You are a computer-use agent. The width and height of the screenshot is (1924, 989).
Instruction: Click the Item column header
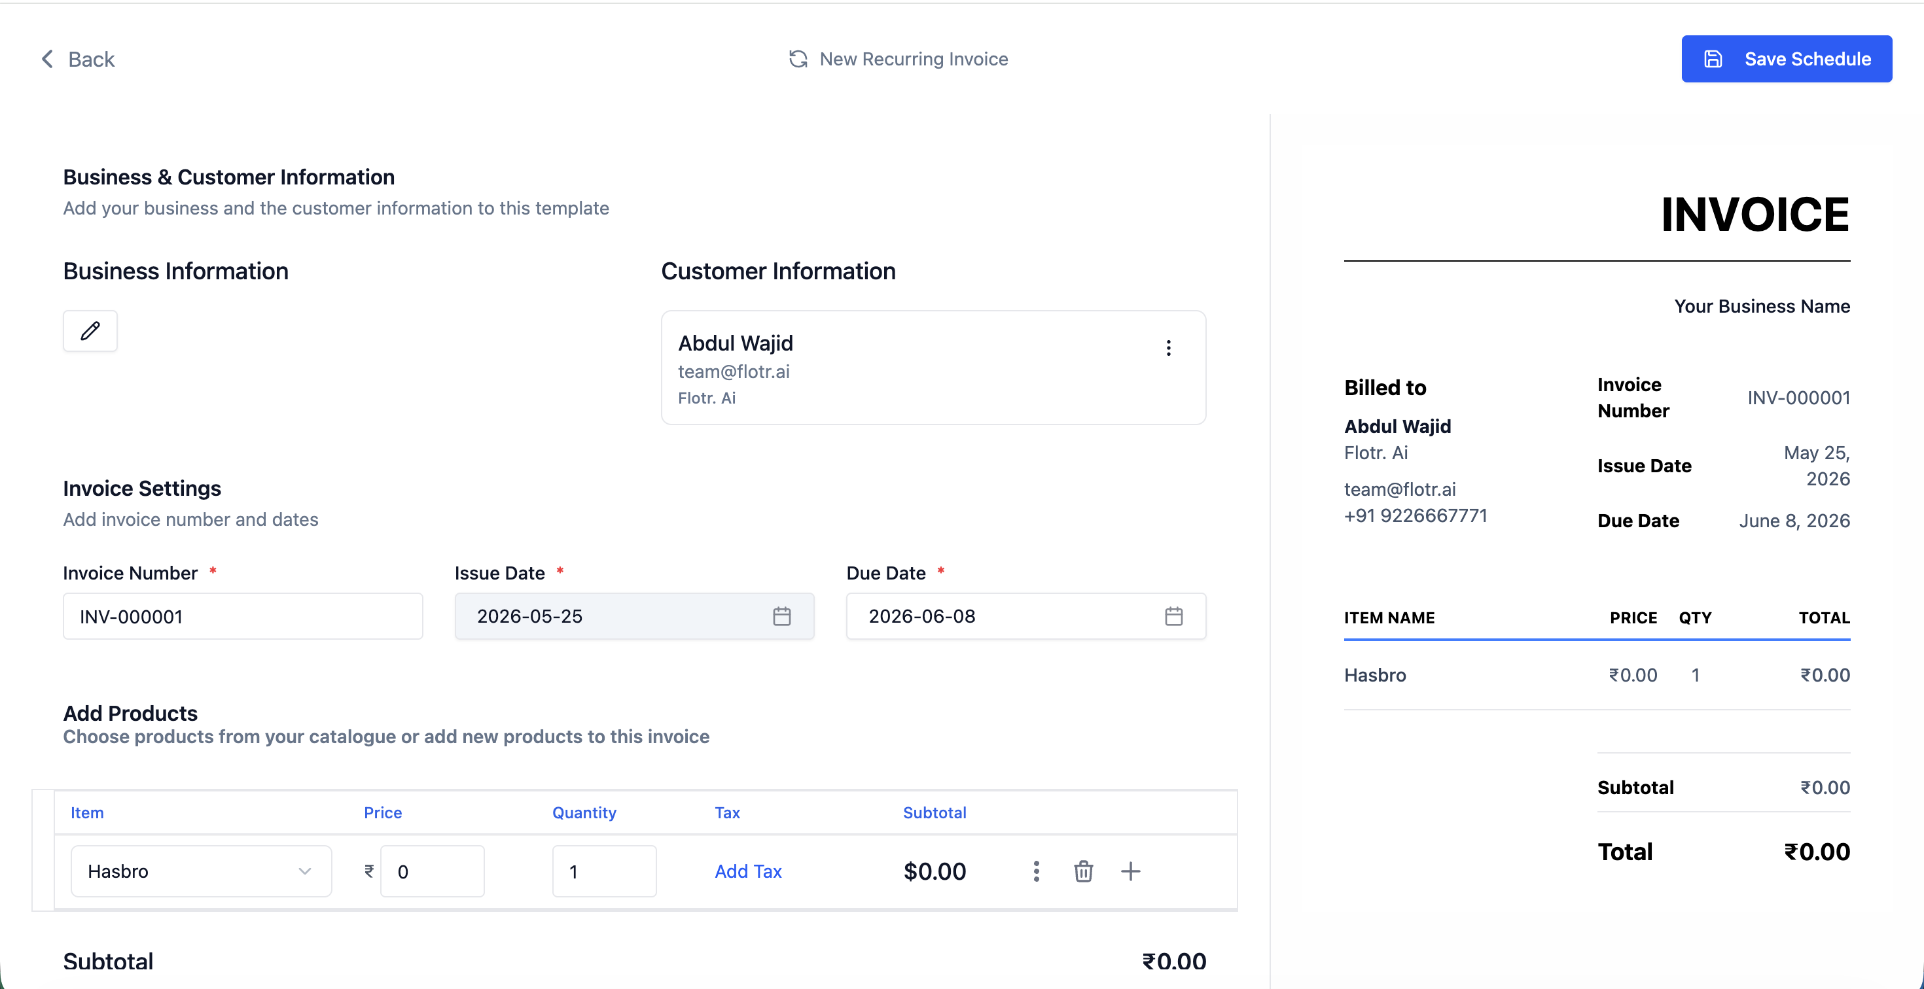pyautogui.click(x=88, y=812)
